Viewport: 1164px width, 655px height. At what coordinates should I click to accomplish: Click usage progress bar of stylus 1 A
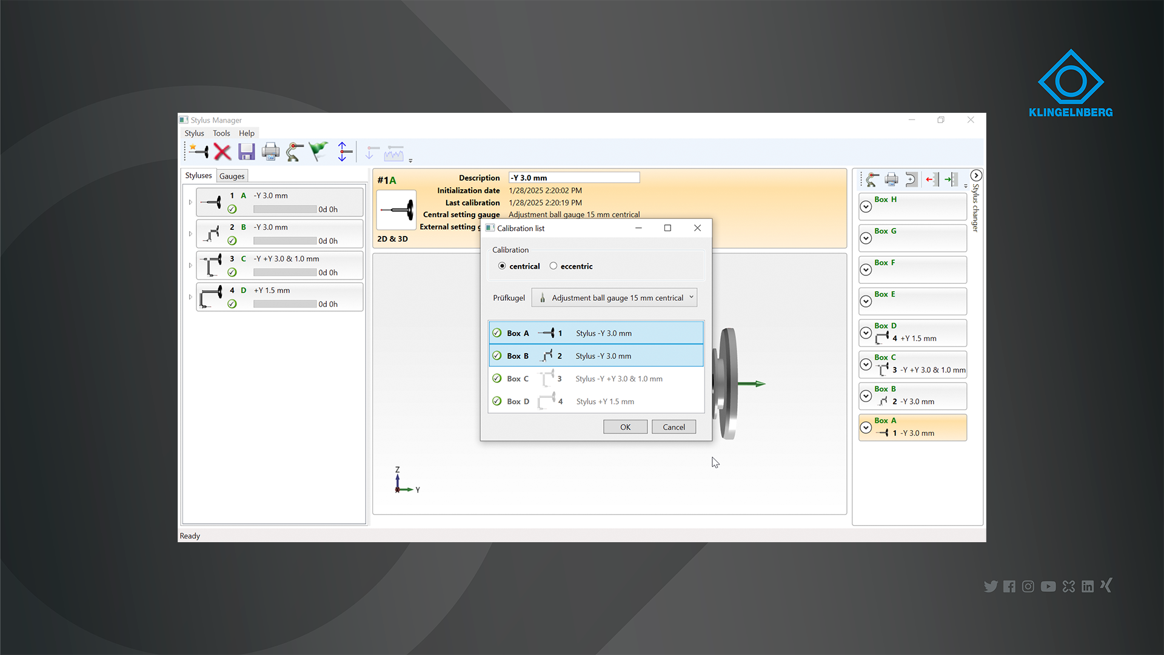click(285, 209)
